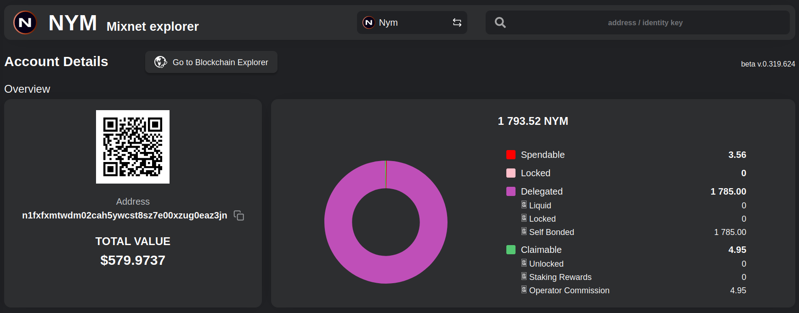
Task: Click the small icon beside Operator Commission
Action: click(x=524, y=290)
